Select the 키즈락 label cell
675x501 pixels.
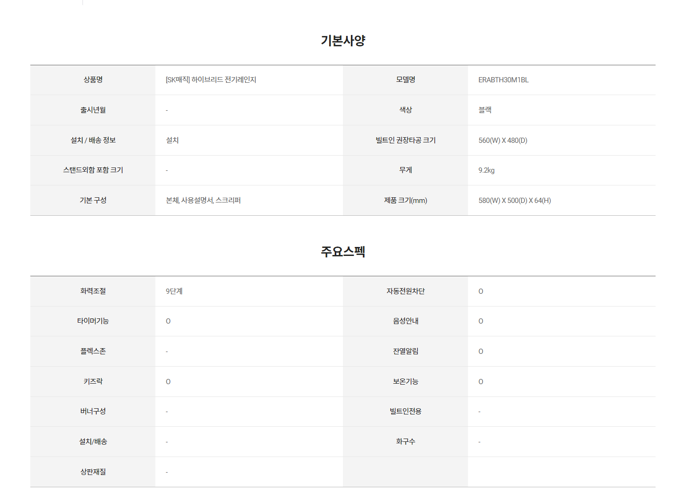pos(93,382)
